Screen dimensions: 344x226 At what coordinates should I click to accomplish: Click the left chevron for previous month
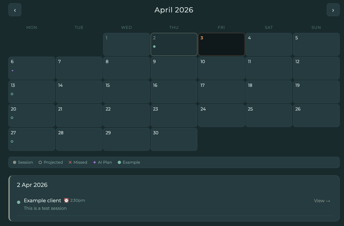tap(15, 10)
